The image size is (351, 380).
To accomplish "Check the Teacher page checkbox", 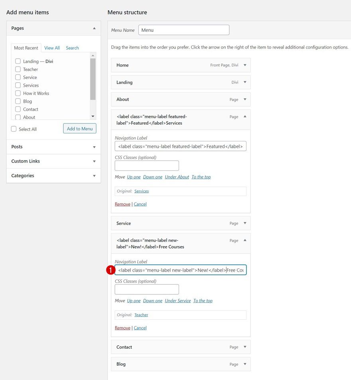I will [x=18, y=69].
